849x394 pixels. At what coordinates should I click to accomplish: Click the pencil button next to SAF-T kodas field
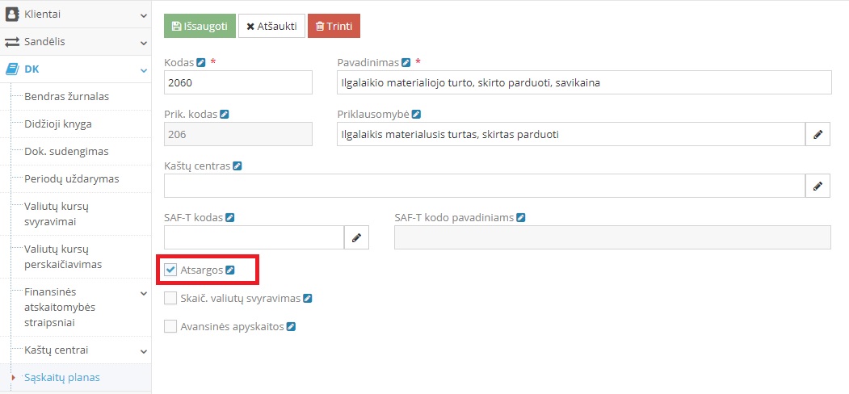[x=356, y=237]
